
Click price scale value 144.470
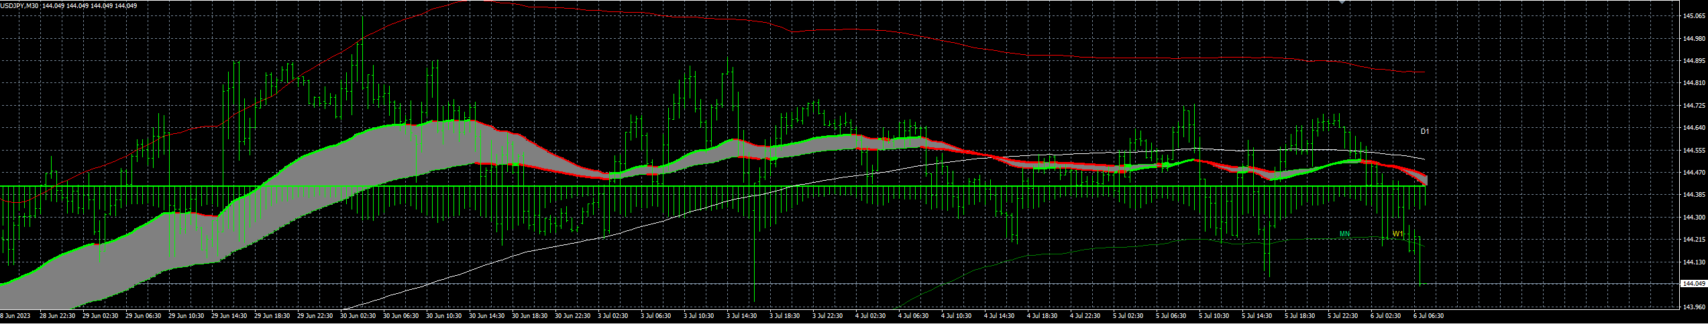1694,173
